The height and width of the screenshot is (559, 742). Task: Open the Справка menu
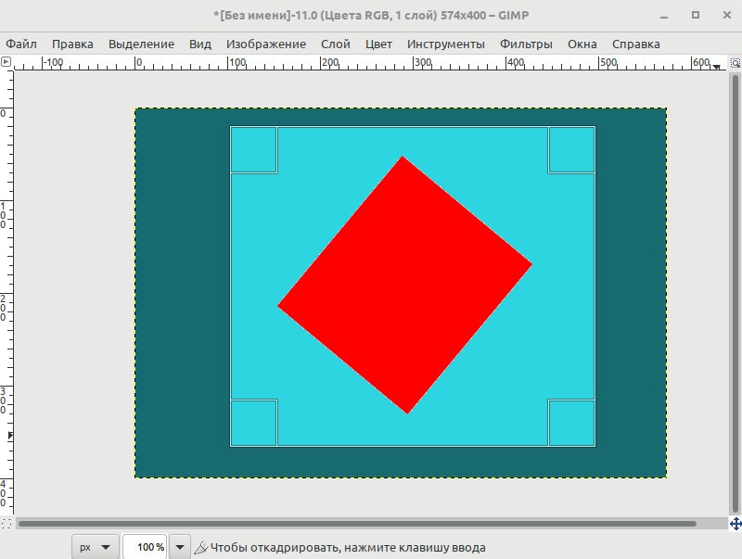click(x=635, y=44)
